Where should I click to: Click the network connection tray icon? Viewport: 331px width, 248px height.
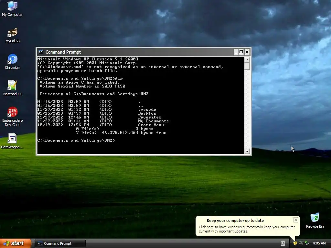pyautogui.click(x=301, y=243)
